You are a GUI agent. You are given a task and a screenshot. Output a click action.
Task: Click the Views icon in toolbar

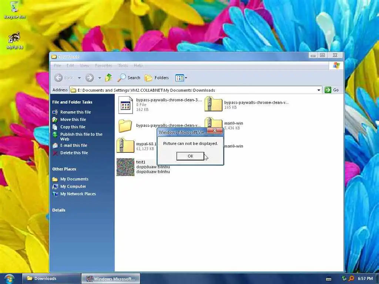click(180, 78)
